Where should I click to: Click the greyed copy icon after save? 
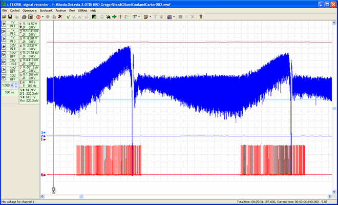click(x=16, y=17)
